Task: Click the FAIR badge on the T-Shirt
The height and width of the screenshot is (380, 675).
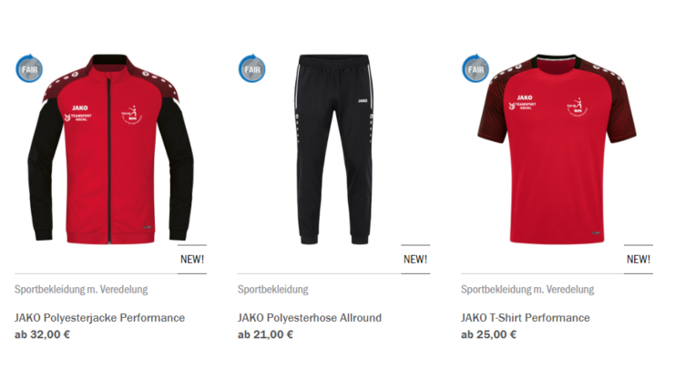Action: pos(476,68)
